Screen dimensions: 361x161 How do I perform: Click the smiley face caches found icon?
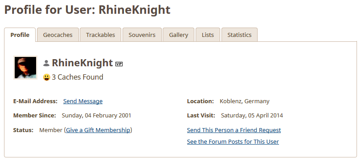[x=46, y=77]
